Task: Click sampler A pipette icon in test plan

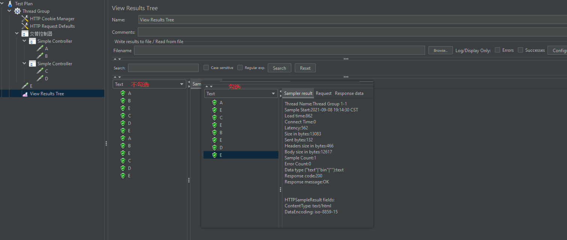Action: [x=40, y=48]
